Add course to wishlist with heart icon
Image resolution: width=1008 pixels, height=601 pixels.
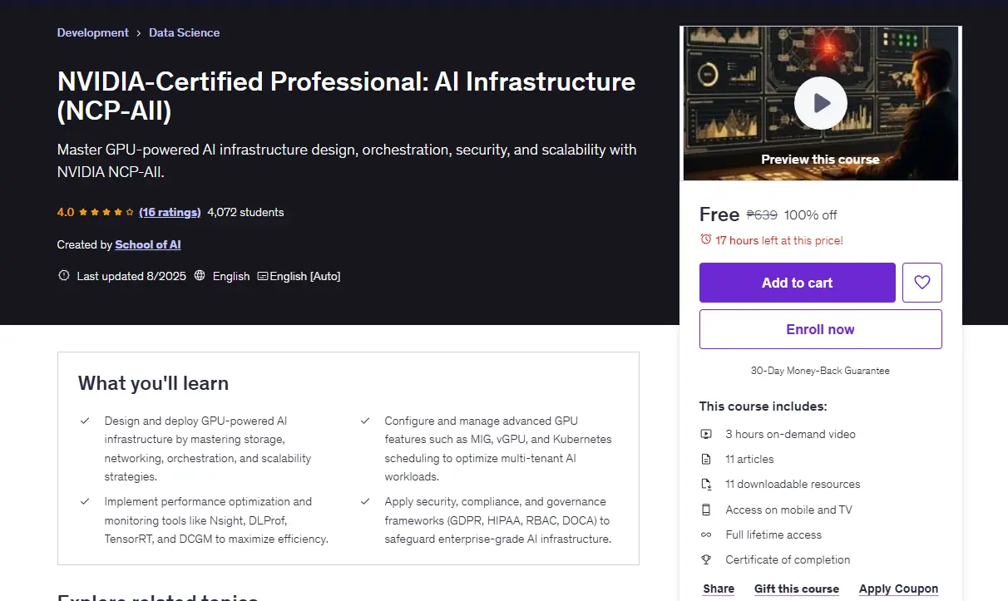[922, 283]
